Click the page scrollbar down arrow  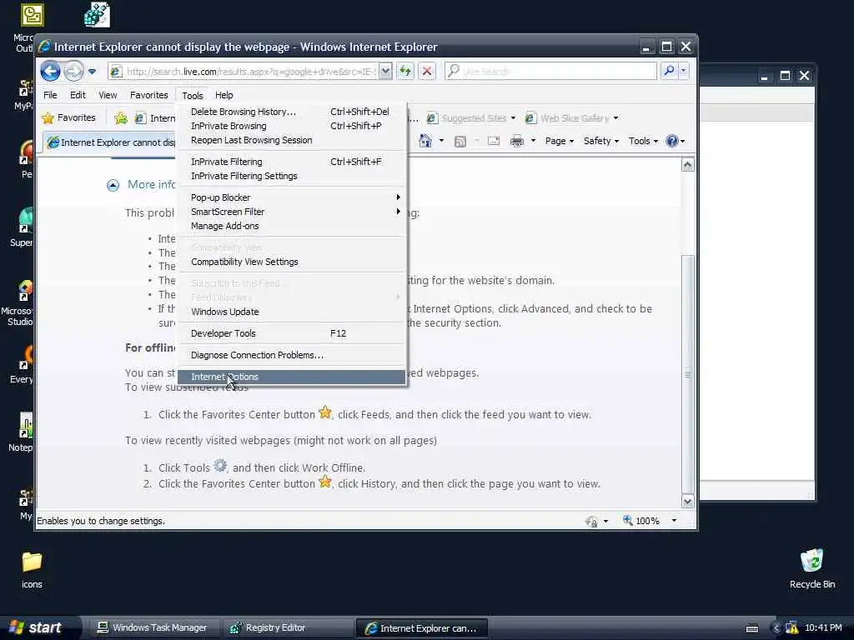pos(688,501)
